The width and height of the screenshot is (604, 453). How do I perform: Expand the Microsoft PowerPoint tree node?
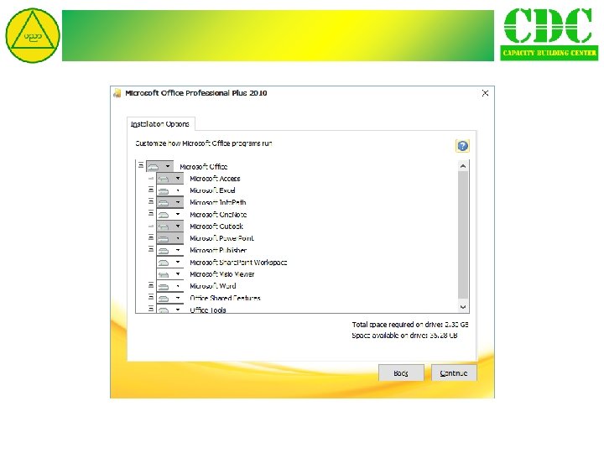coord(151,237)
